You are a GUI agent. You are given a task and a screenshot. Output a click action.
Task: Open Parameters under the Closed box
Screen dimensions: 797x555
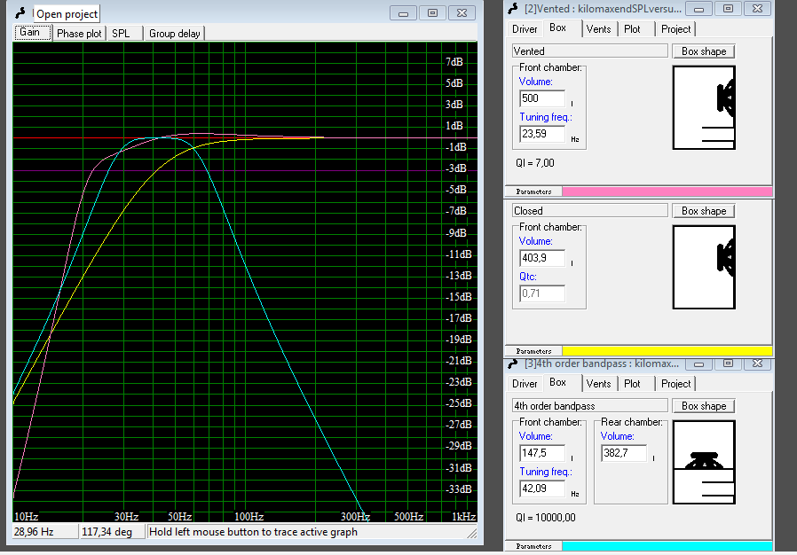533,351
